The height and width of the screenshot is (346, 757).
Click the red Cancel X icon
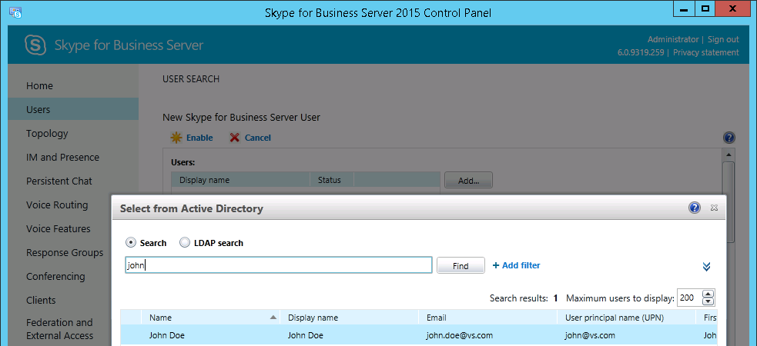pyautogui.click(x=235, y=138)
